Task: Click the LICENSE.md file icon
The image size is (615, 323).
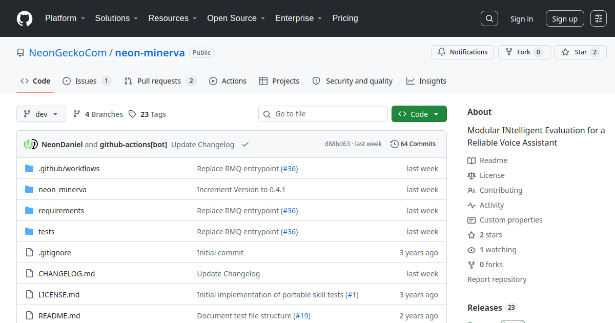Action: pos(29,295)
